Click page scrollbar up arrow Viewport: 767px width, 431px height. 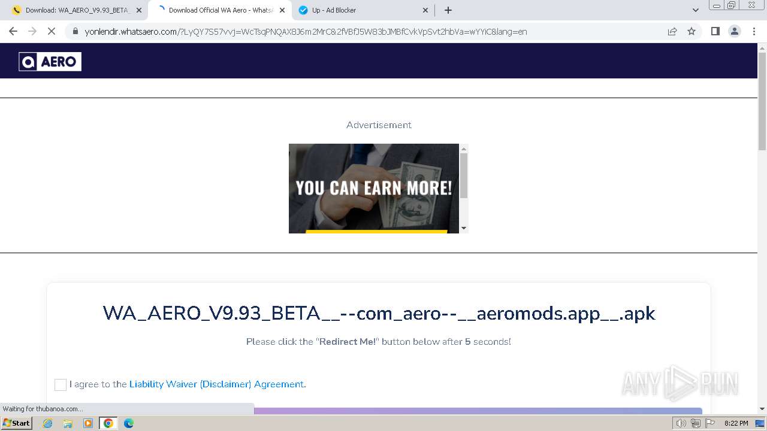(x=762, y=48)
